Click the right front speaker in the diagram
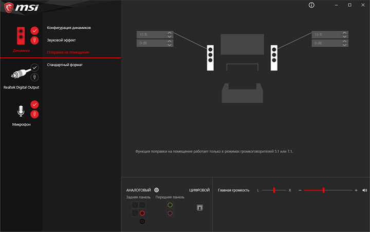 coord(274,58)
